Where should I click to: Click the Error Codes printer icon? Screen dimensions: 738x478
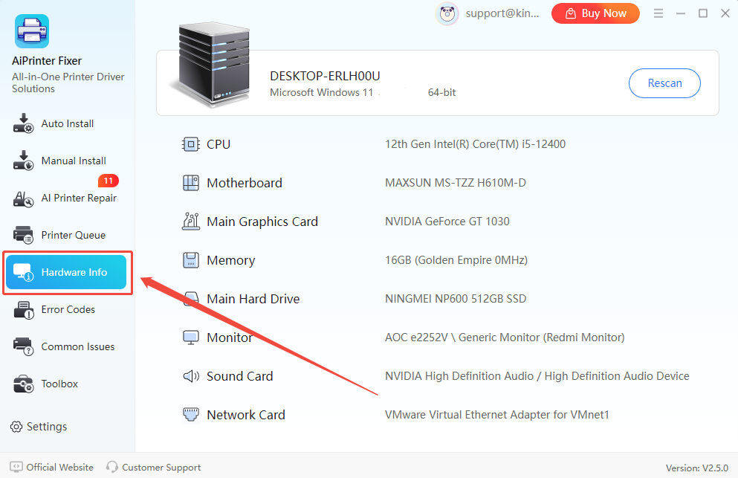click(24, 310)
